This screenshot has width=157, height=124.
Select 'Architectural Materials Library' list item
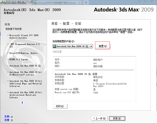pyautogui.click(x=26, y=95)
